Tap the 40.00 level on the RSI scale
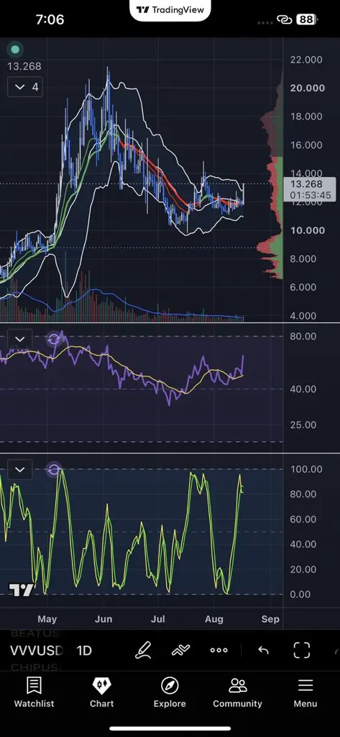Screen dimensions: 340x737 303,389
